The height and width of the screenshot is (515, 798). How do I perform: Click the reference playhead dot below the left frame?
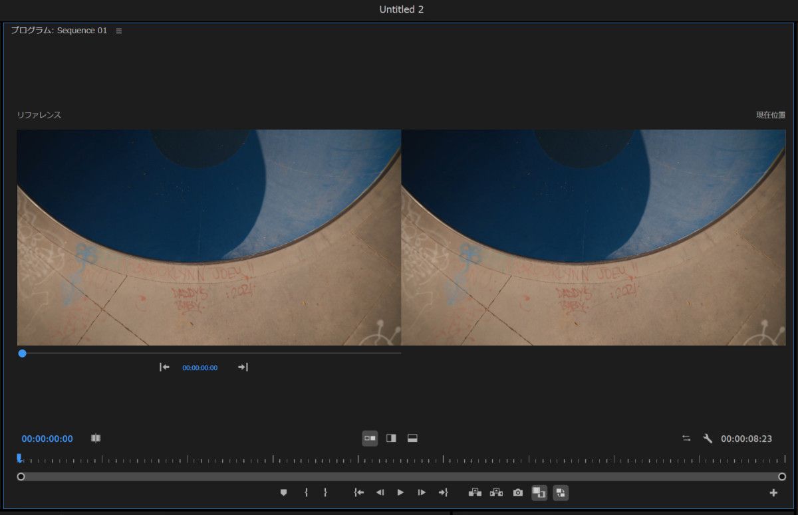click(x=23, y=353)
